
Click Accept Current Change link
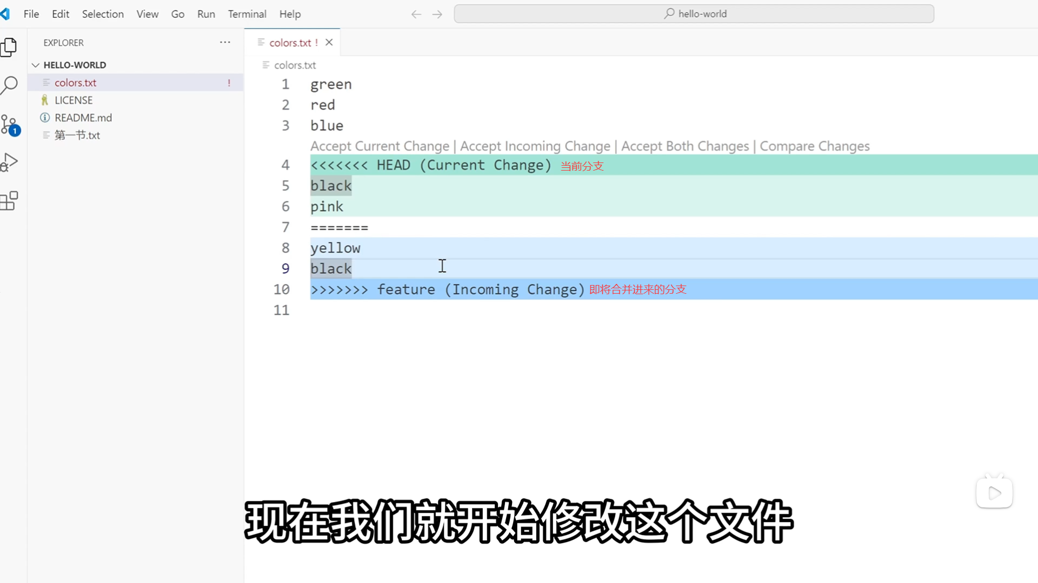(380, 146)
